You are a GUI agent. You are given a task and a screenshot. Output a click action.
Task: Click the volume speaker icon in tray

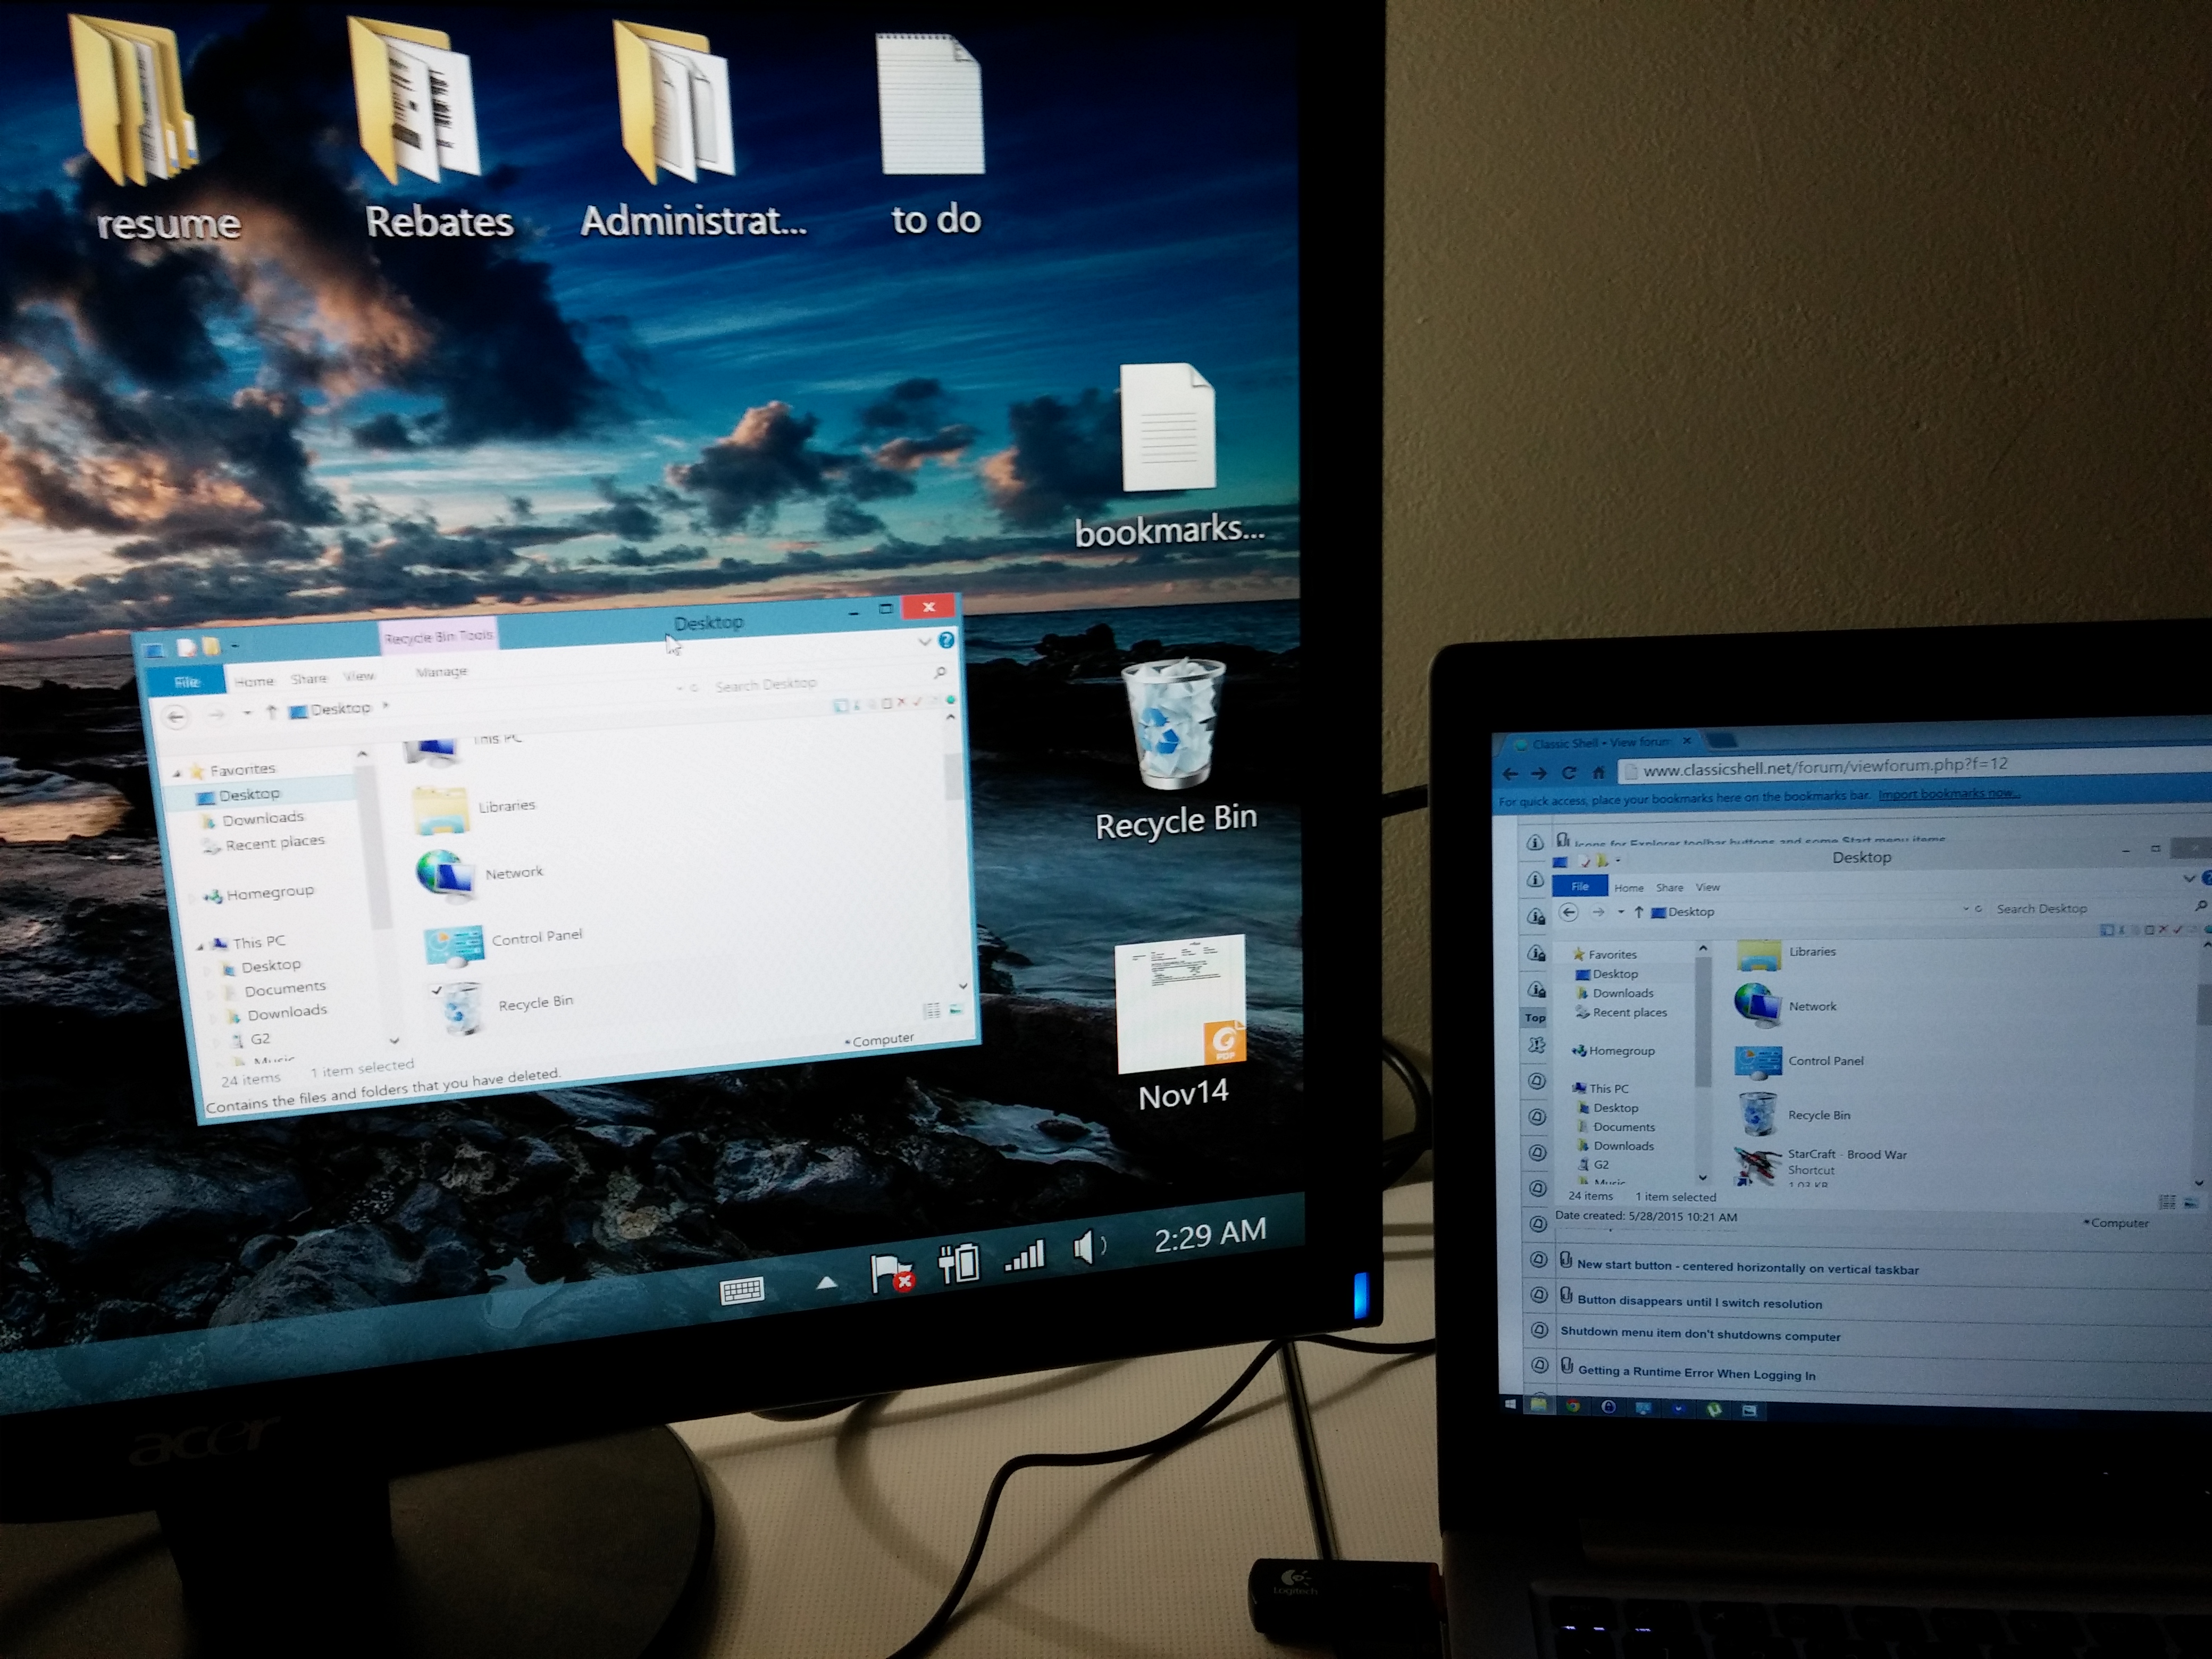[1088, 1248]
